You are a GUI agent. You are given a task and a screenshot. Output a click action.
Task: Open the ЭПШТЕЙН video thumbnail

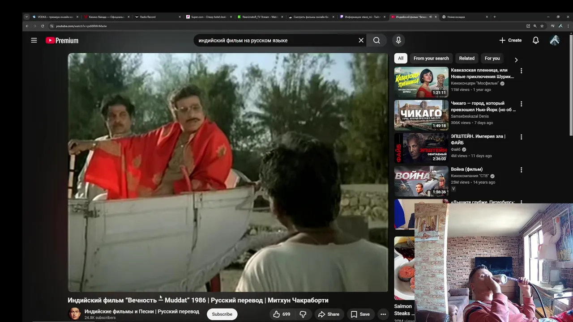click(x=421, y=148)
